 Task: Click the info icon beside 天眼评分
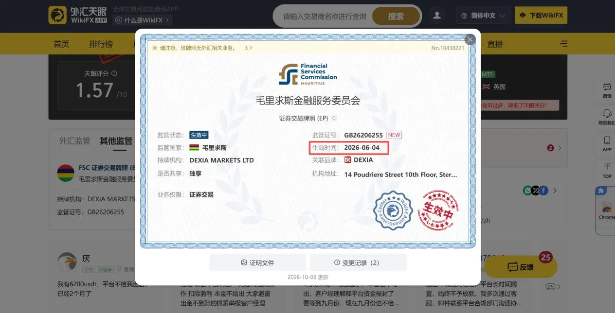[114, 73]
